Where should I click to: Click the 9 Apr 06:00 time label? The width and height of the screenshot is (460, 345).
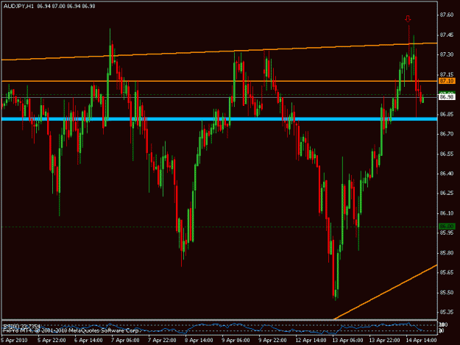coord(236,341)
